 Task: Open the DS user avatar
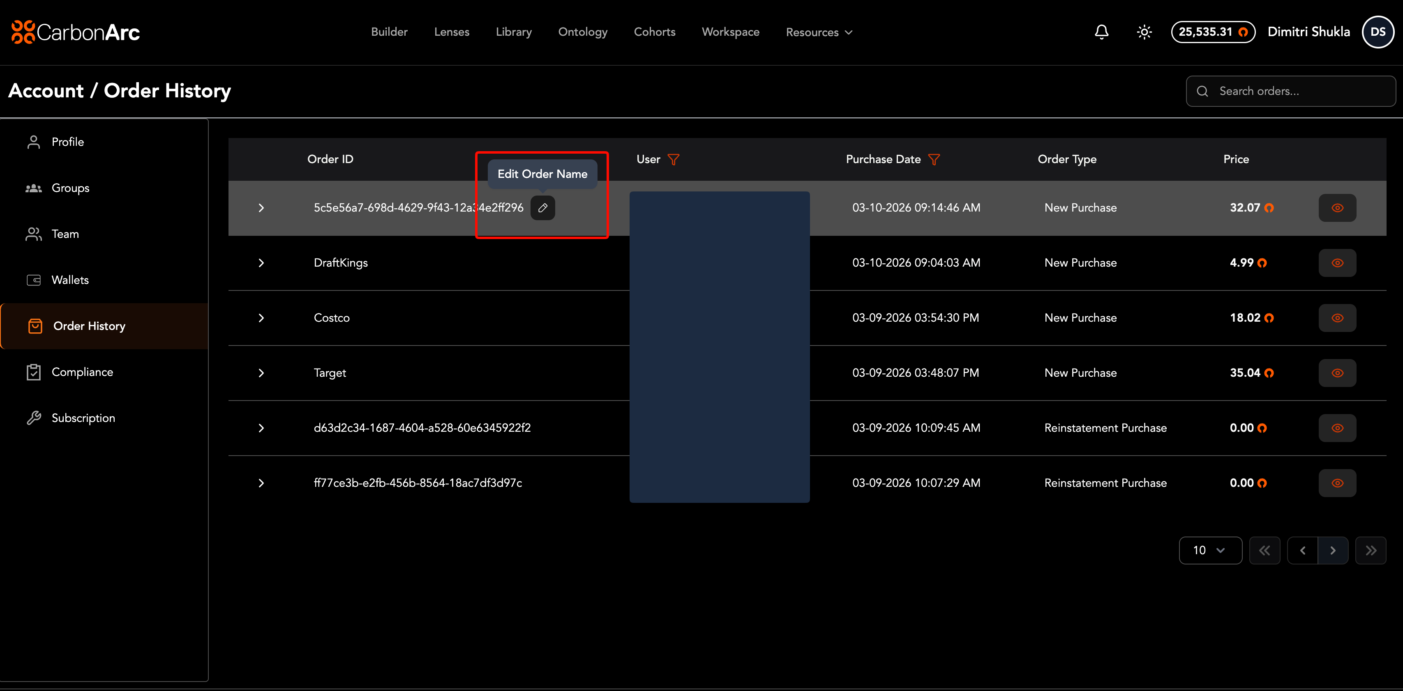click(1378, 32)
